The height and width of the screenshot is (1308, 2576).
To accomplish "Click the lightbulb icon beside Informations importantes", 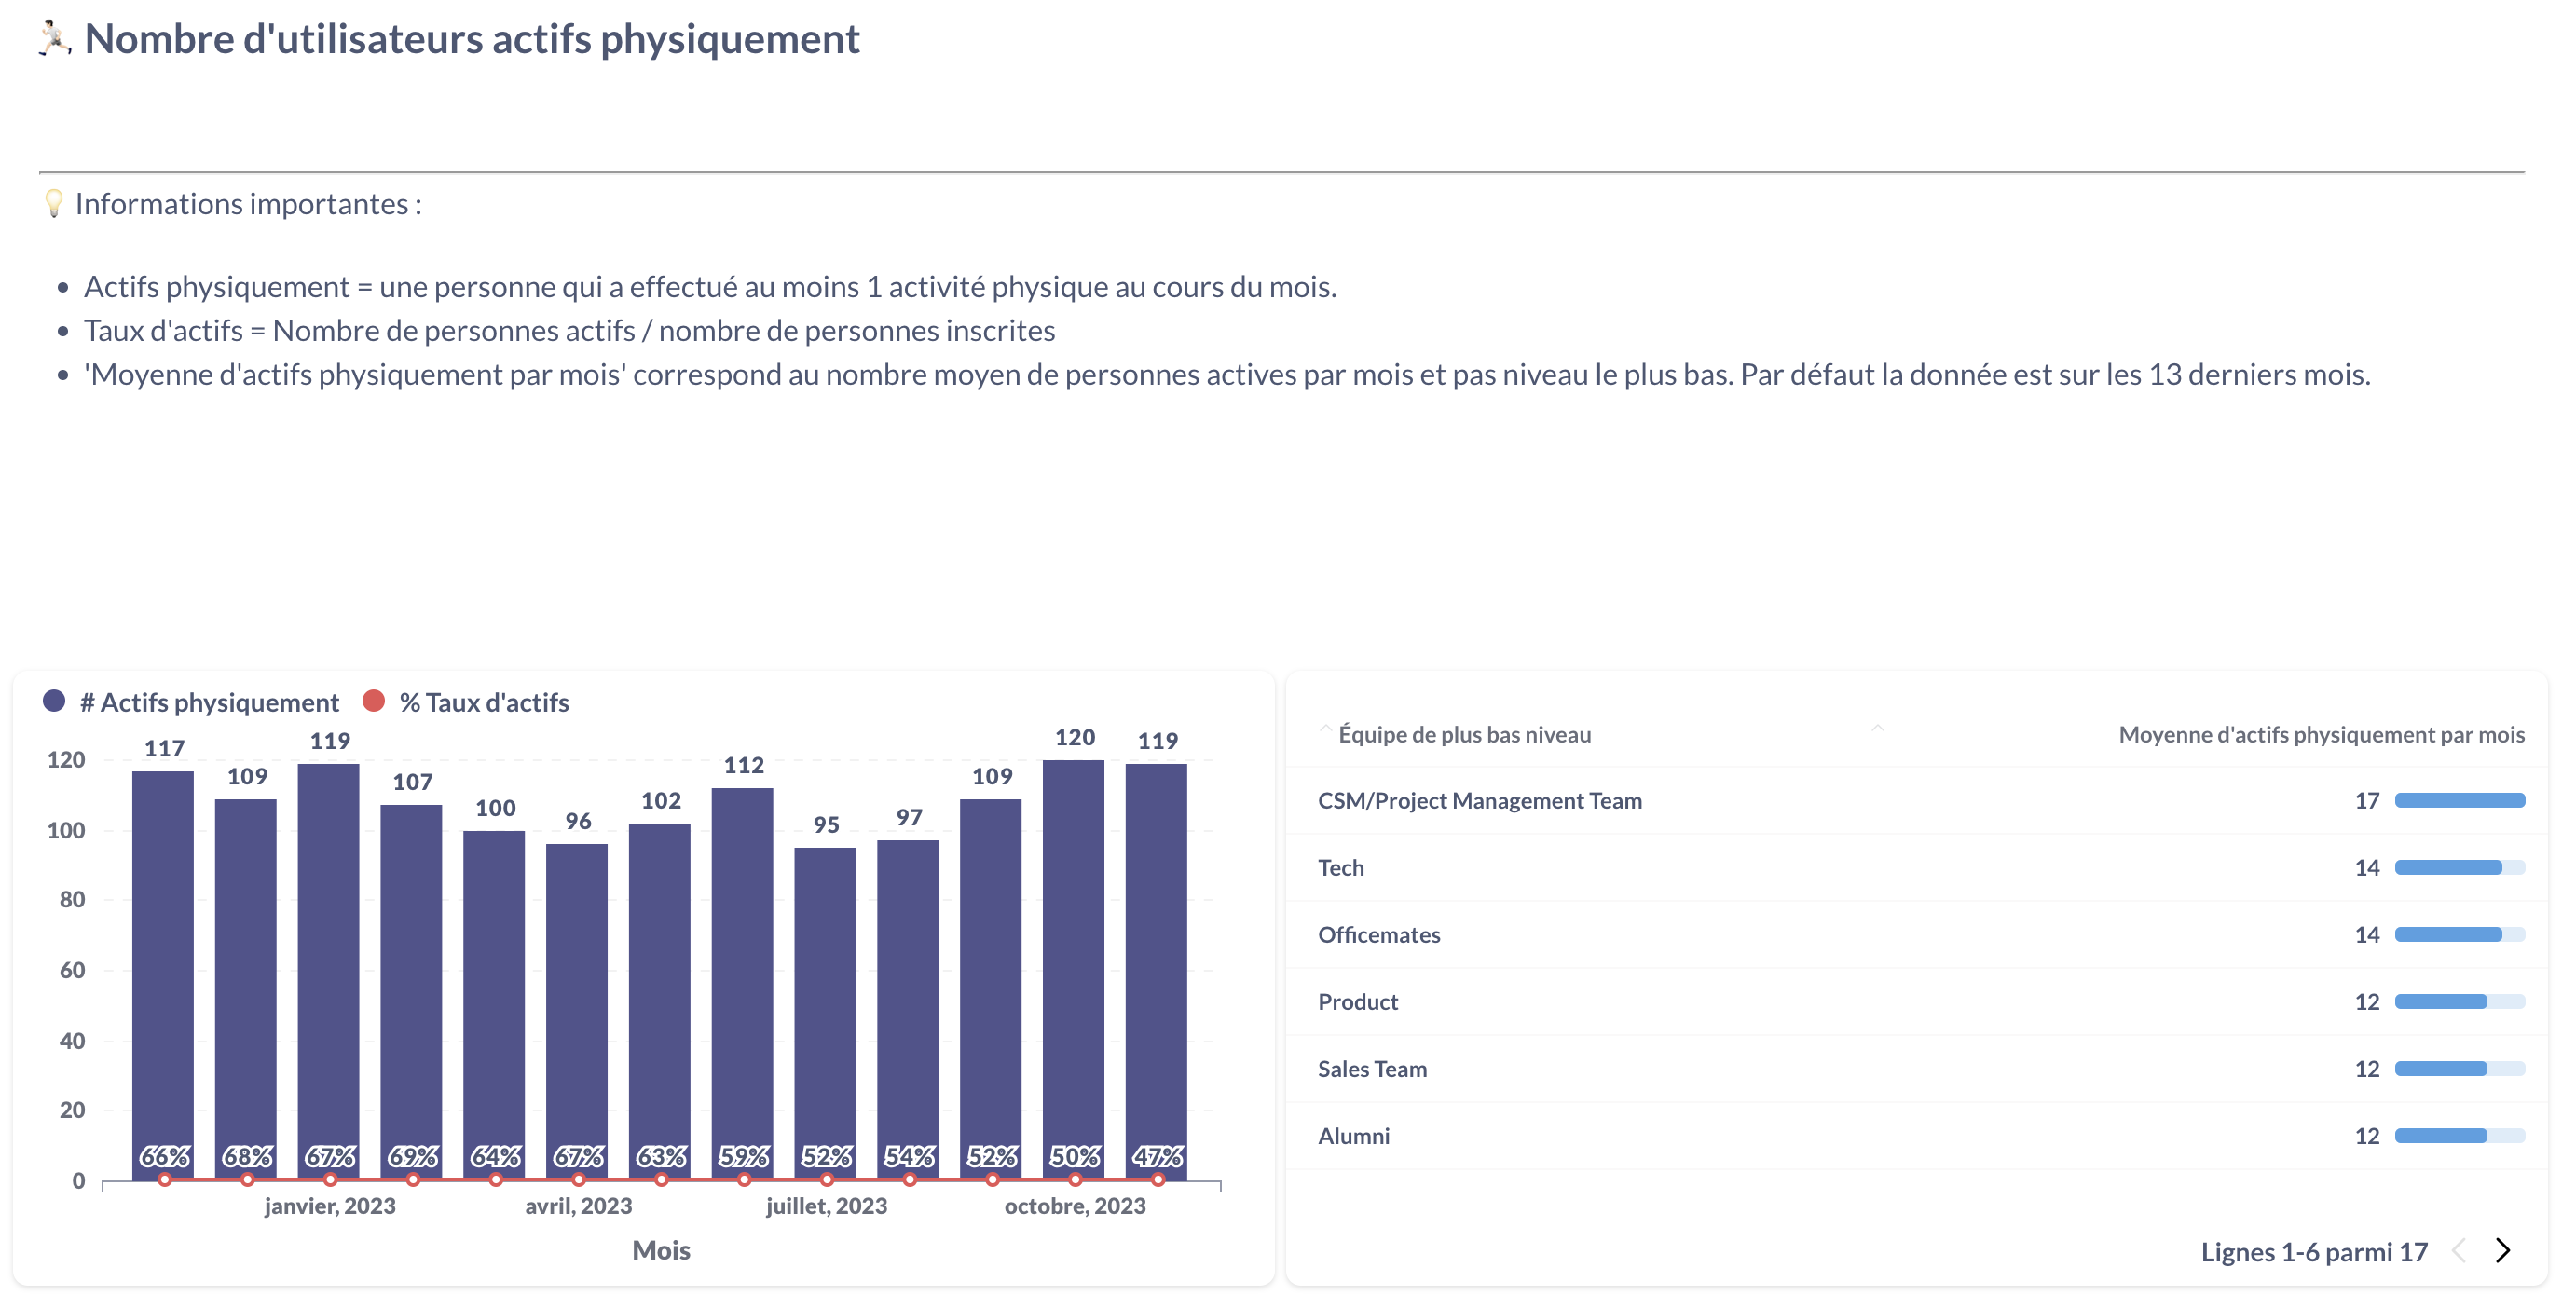I will pyautogui.click(x=54, y=204).
